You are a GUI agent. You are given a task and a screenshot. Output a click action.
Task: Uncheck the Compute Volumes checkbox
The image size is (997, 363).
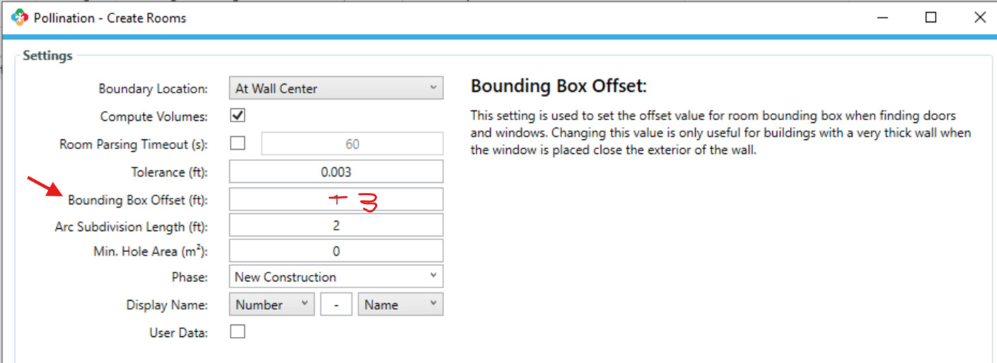(x=238, y=115)
